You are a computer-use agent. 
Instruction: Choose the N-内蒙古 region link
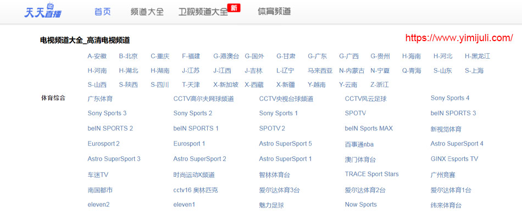coord(352,70)
